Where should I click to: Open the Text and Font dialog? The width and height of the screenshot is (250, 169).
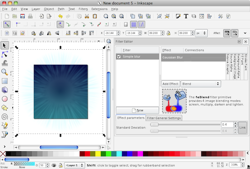(x=186, y=16)
